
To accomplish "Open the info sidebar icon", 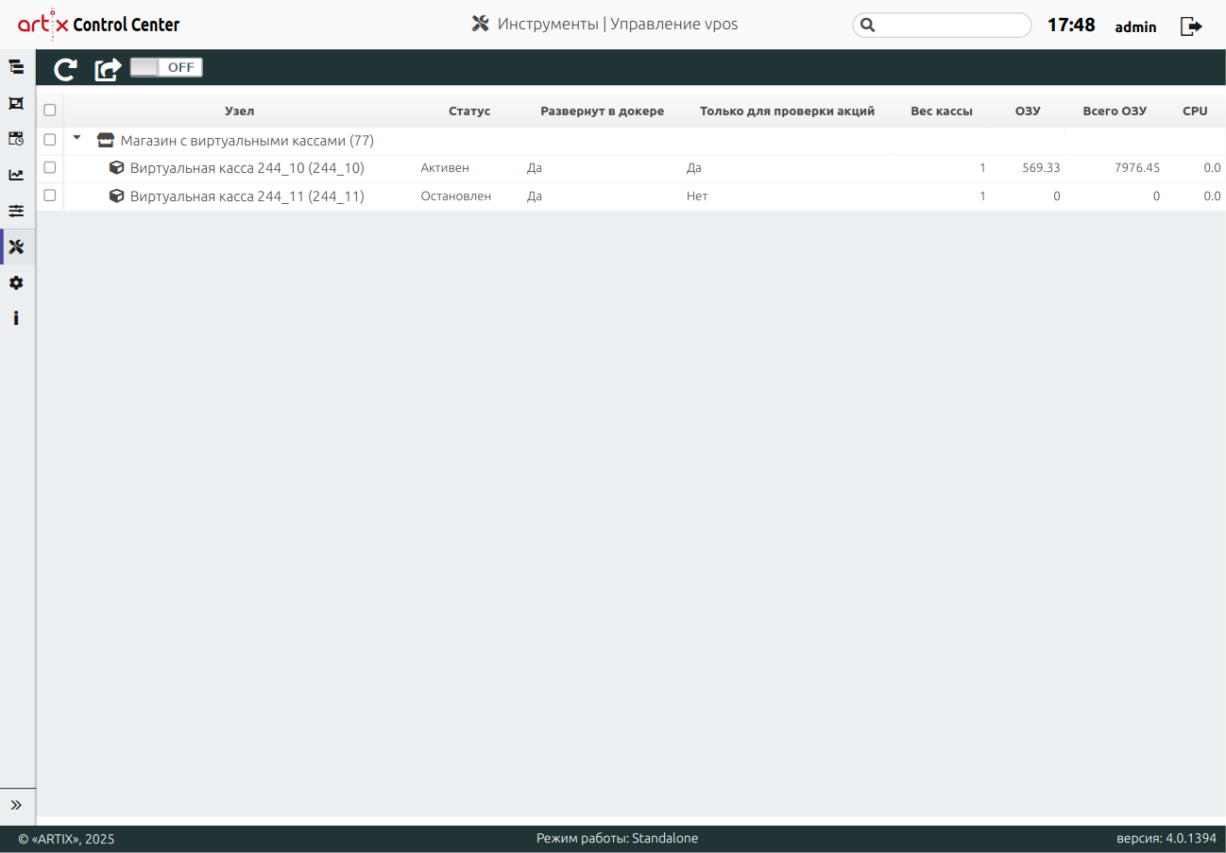I will [x=16, y=318].
